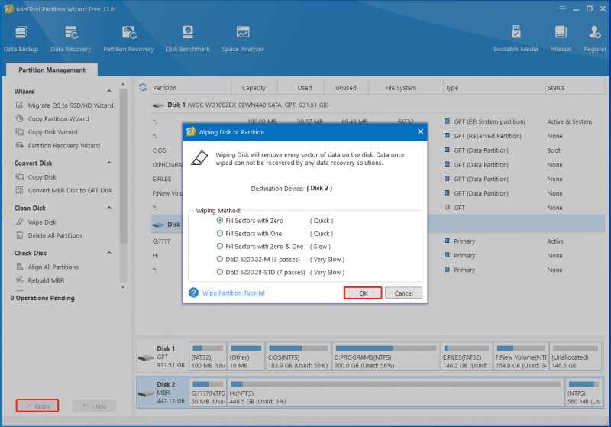Collapse the Convert Disk section
Screen dimensions: 611x427
109,163
